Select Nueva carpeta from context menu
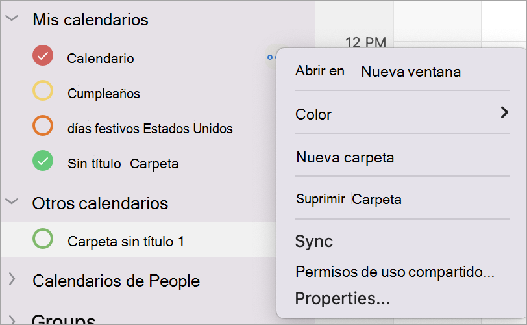 tap(345, 157)
